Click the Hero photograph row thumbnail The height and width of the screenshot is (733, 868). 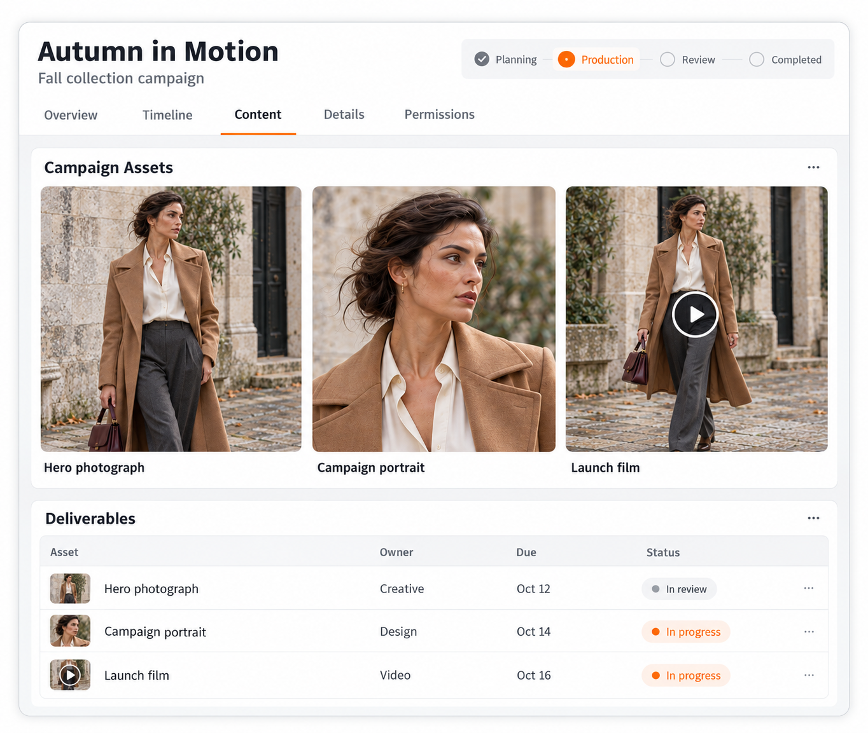tap(70, 589)
